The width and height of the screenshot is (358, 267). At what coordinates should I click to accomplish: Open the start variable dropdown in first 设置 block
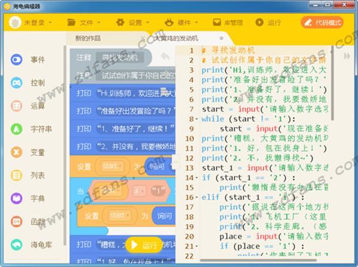pos(112,166)
